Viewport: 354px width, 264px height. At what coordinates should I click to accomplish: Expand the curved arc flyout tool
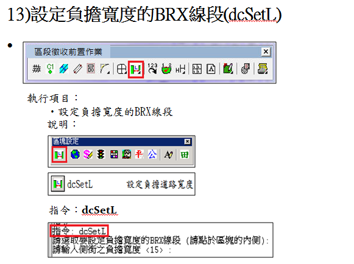105,69
